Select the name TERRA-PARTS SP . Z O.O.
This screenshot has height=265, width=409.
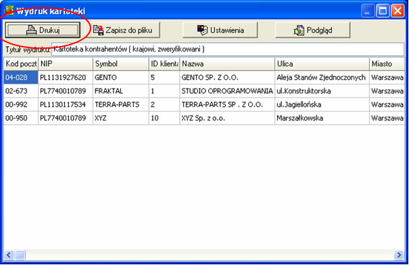[227, 105]
